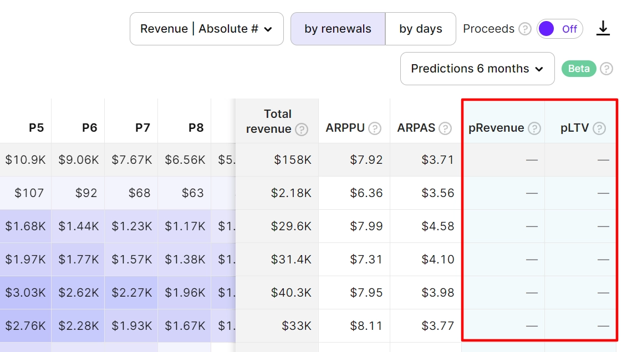Toggle the Proceeds switch on
Viewport: 627px width, 352px height.
pos(559,29)
